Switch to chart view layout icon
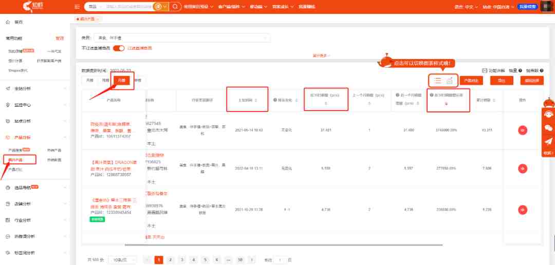Image resolution: width=555 pixels, height=265 pixels. click(x=450, y=81)
